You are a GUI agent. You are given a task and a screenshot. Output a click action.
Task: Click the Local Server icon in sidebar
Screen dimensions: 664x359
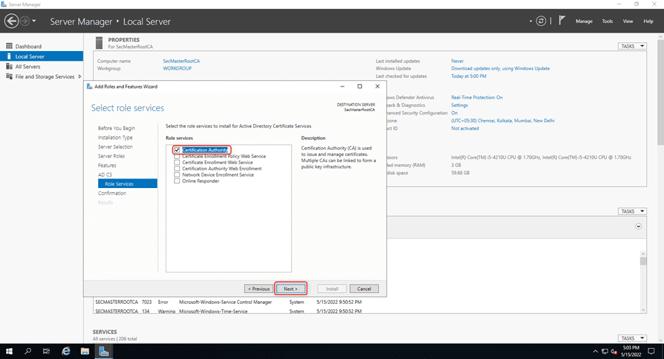click(9, 56)
